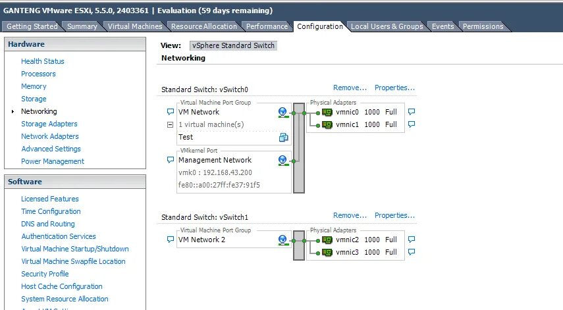Open the info bubble for Management Network
Viewport: 563px width, 310px height.
tap(171, 160)
